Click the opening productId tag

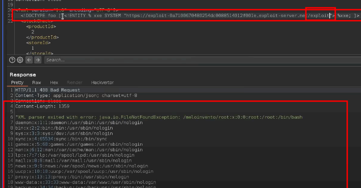tap(41, 27)
